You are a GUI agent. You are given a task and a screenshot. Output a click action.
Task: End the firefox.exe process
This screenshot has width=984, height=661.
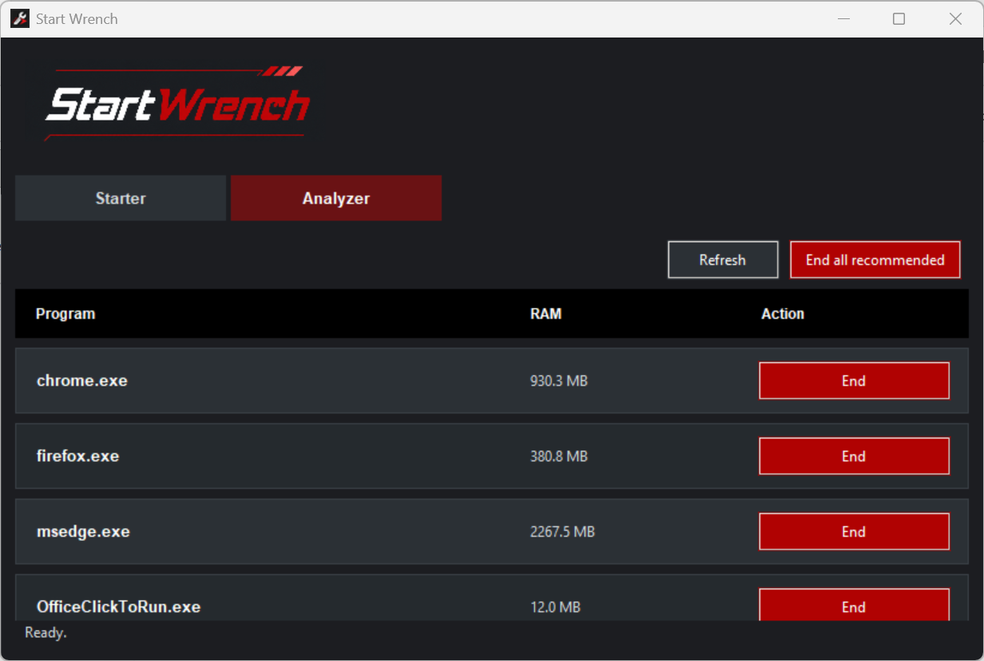(x=854, y=456)
